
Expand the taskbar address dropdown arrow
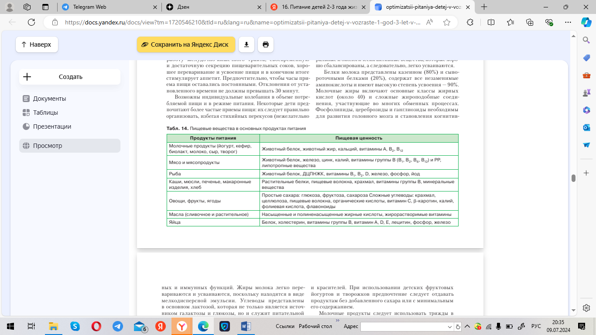(451, 326)
